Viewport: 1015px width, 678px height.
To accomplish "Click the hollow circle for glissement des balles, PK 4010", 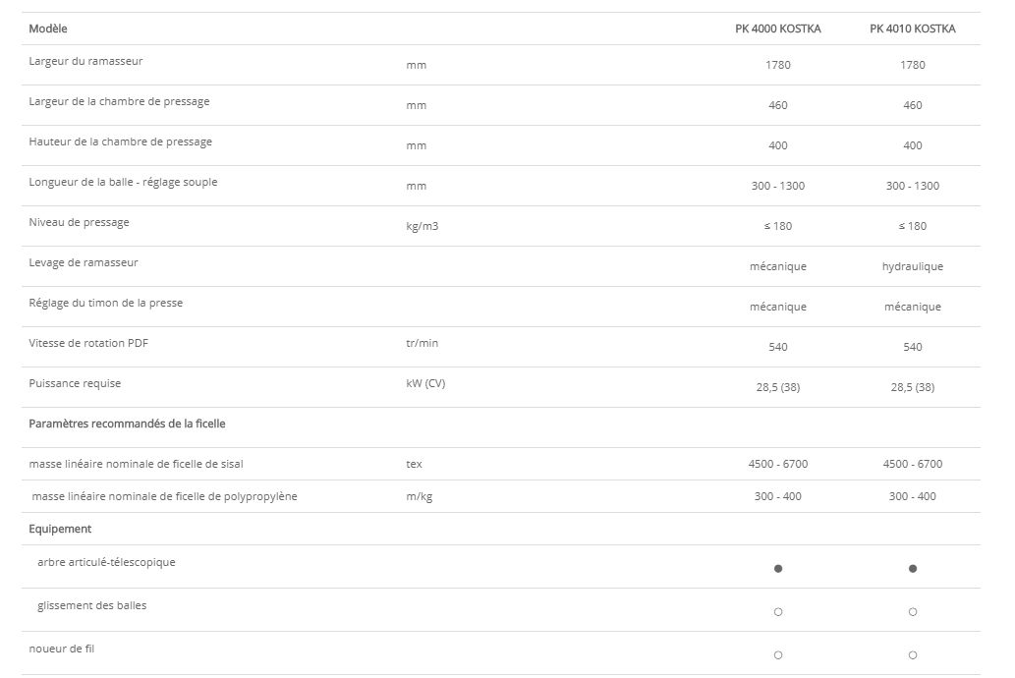I will point(913,611).
